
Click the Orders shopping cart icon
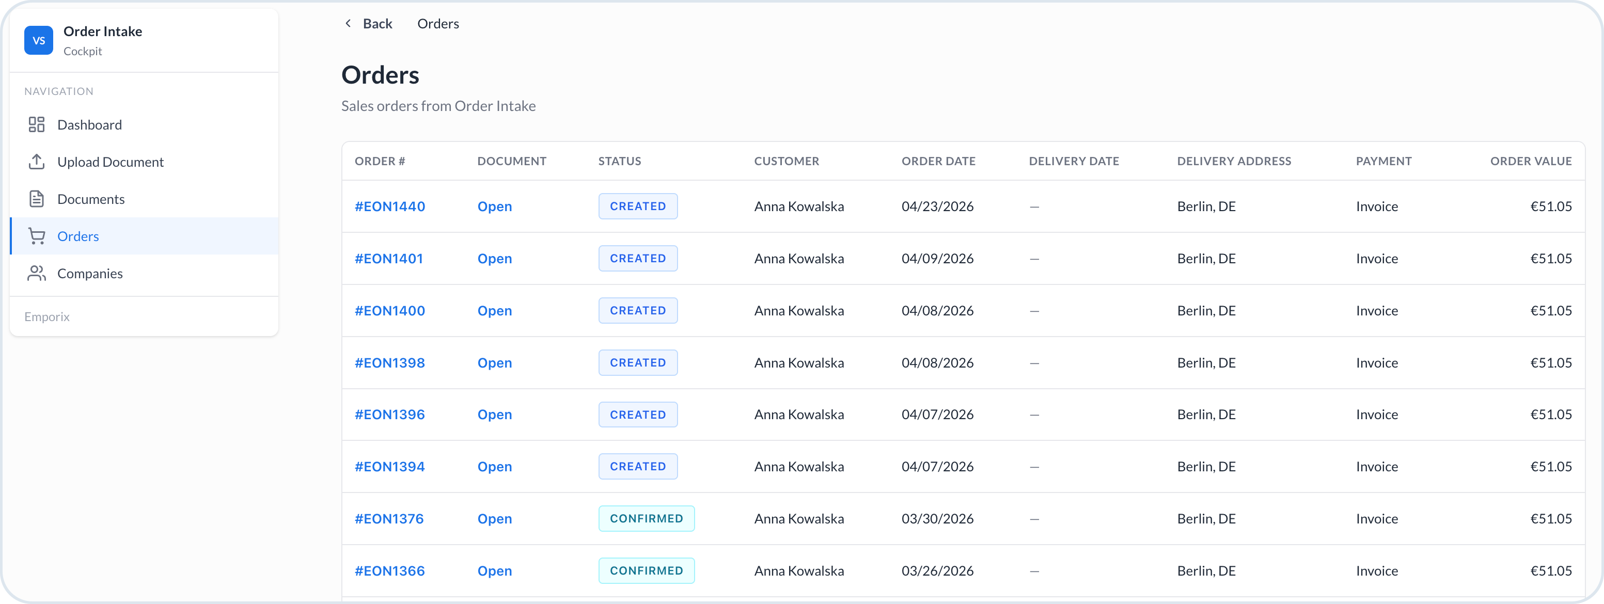(37, 236)
